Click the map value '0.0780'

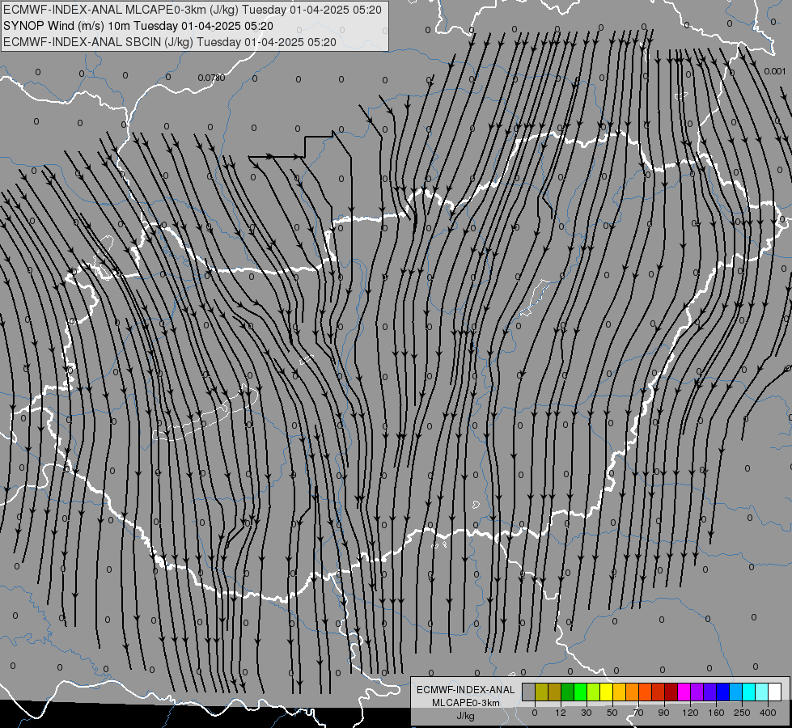(x=211, y=78)
